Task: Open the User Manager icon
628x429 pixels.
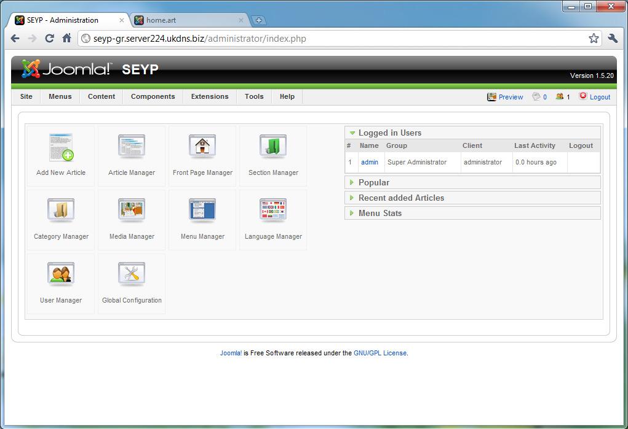Action: [61, 274]
